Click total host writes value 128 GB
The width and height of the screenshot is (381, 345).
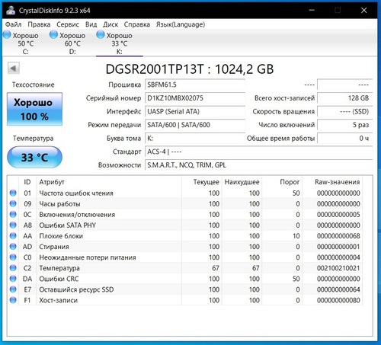(x=344, y=98)
